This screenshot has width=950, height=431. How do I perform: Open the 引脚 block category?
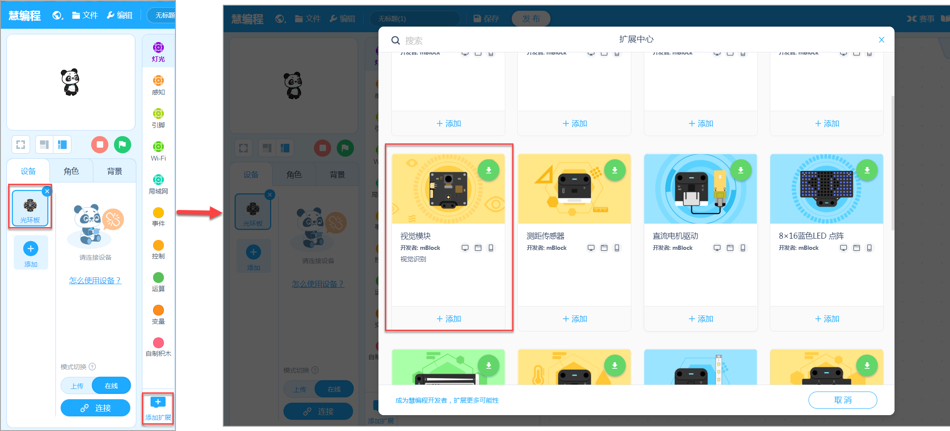coord(158,118)
